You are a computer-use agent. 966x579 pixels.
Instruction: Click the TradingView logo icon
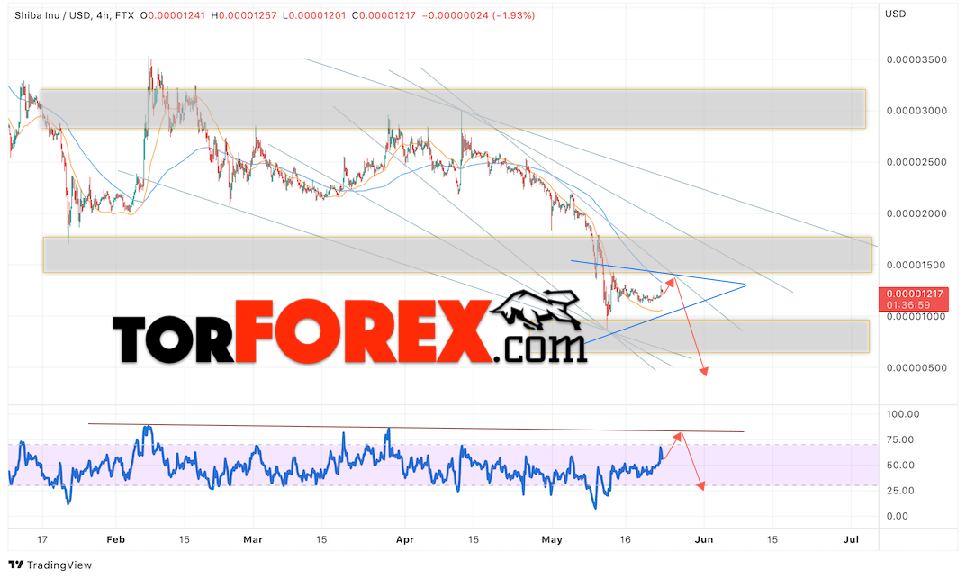pyautogui.click(x=16, y=565)
